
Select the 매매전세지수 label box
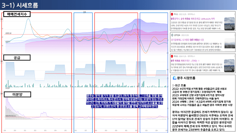click(17, 14)
